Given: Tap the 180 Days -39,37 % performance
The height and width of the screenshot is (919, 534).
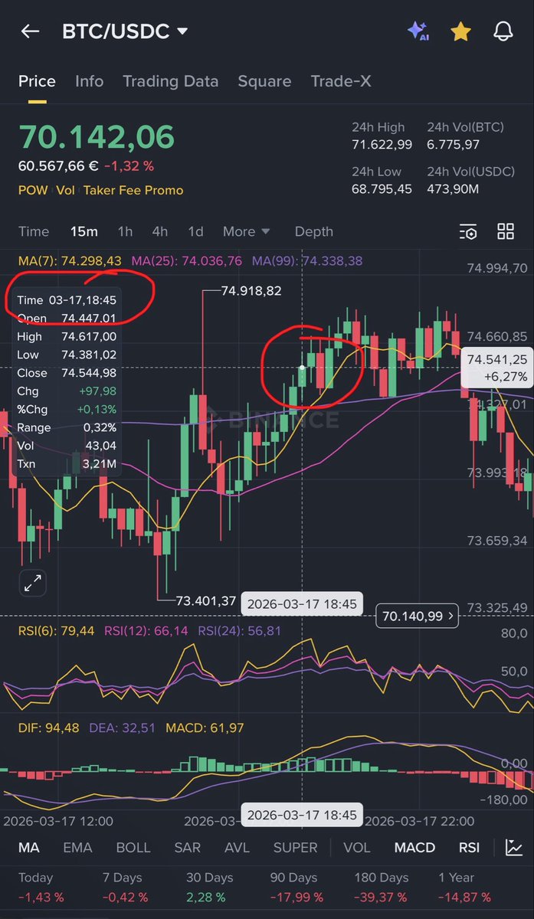Looking at the screenshot, I should 382,887.
